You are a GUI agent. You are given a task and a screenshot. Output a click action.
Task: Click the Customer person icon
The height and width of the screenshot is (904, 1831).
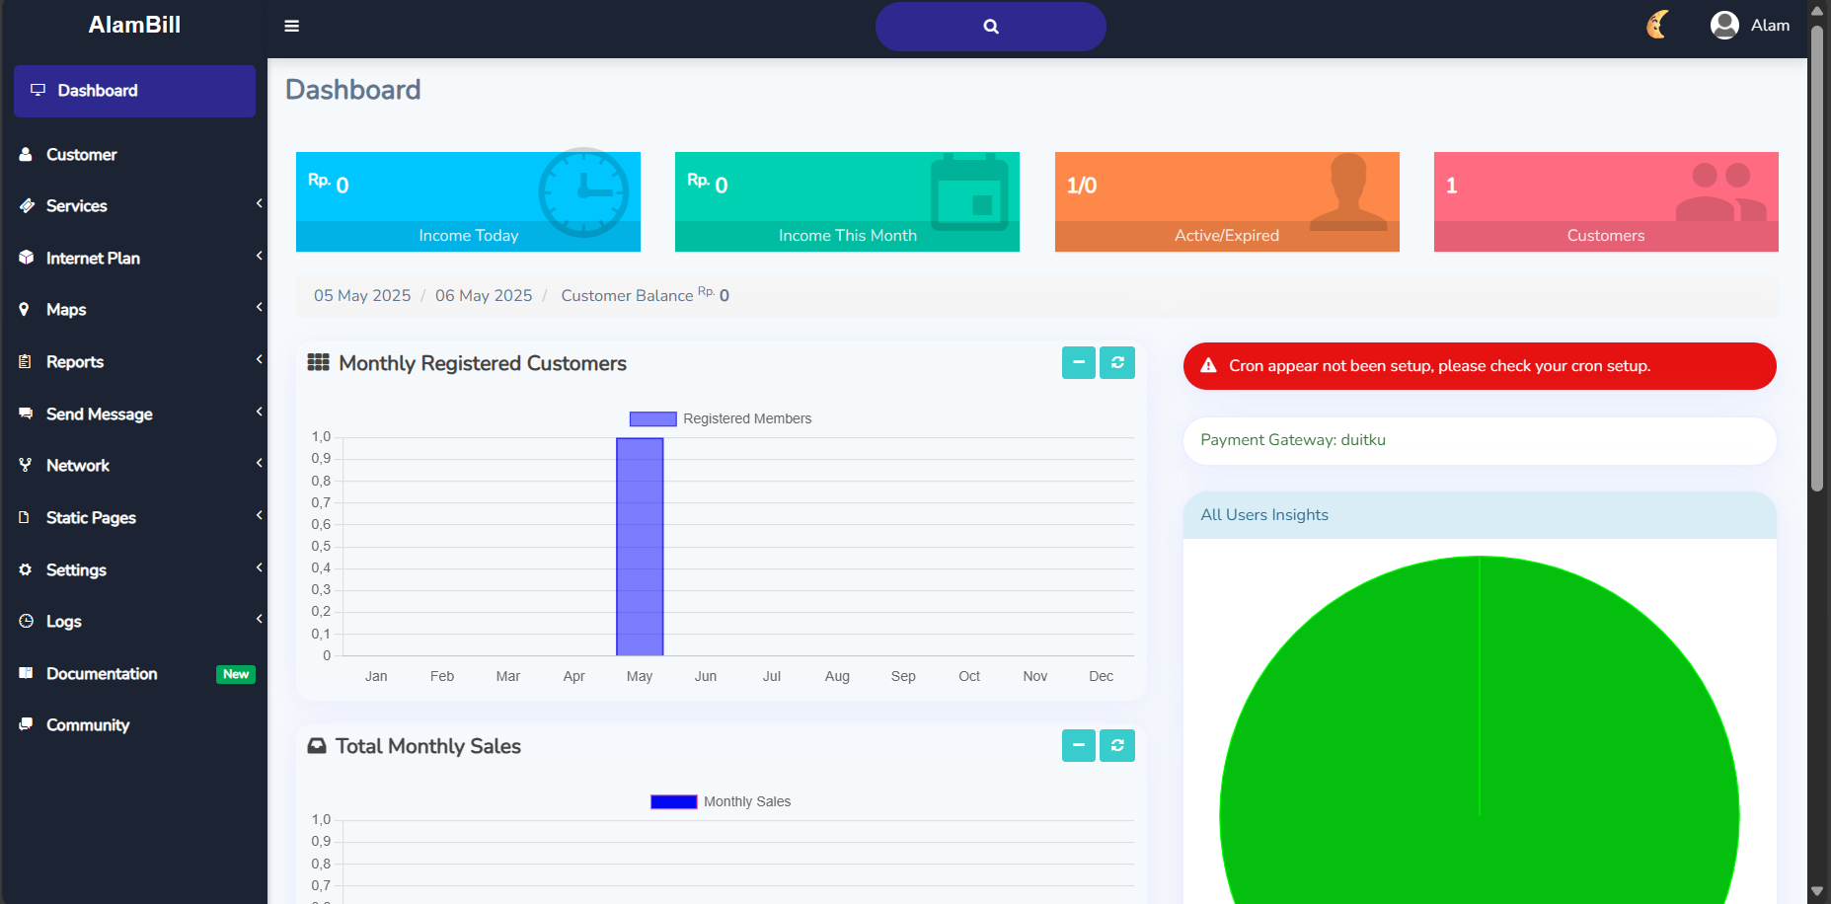point(26,154)
